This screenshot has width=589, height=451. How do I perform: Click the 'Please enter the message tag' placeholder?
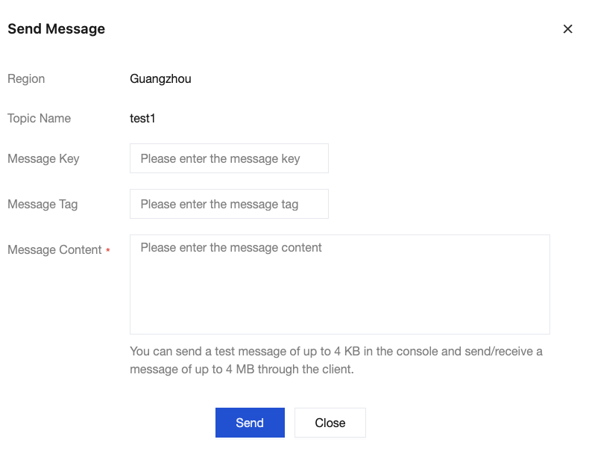click(x=219, y=204)
